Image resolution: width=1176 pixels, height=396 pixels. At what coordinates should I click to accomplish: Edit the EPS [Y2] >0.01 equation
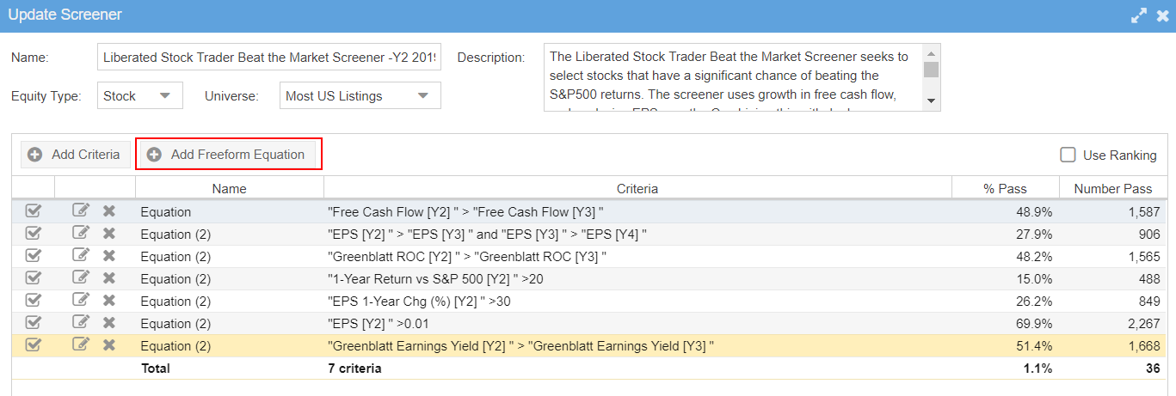tap(81, 322)
